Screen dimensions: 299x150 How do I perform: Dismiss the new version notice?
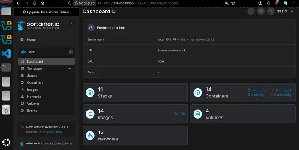click(x=32, y=132)
